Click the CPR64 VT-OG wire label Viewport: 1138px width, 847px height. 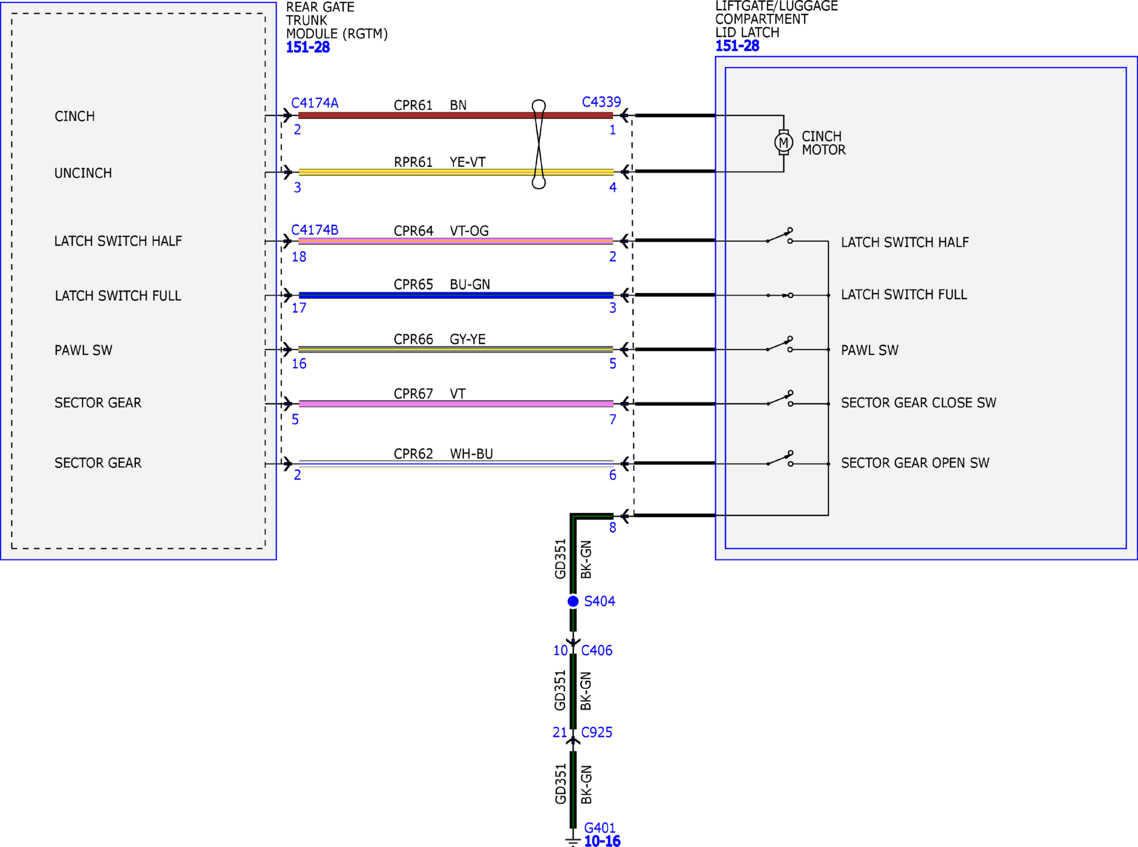pos(441,231)
